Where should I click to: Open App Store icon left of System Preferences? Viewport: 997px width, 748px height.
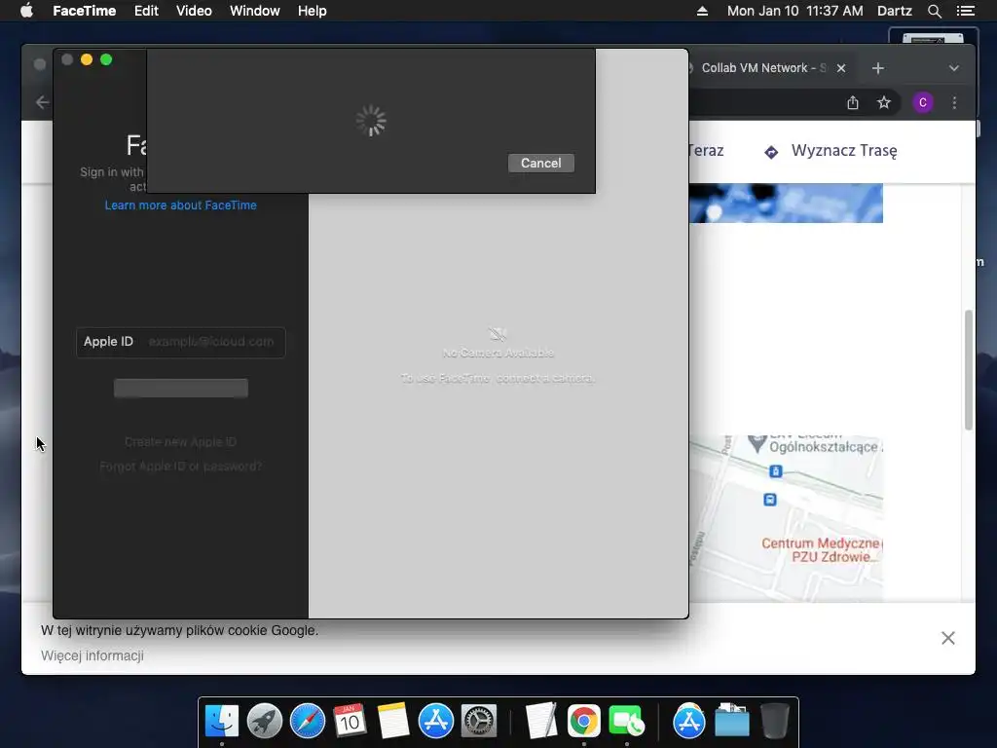[436, 721]
